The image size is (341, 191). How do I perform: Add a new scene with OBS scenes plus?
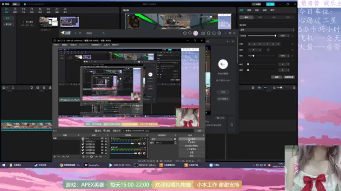pyautogui.click(x=55, y=157)
